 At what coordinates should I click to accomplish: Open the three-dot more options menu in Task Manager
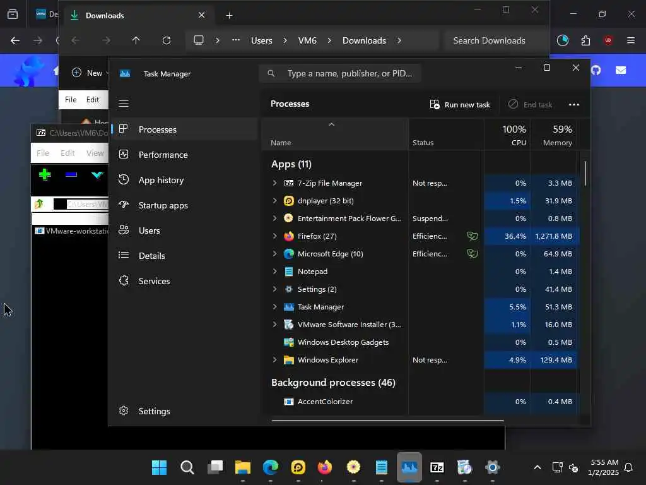574,104
